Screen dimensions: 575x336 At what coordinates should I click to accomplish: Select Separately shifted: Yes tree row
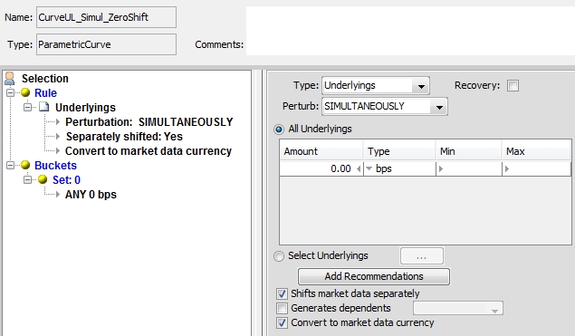(124, 137)
